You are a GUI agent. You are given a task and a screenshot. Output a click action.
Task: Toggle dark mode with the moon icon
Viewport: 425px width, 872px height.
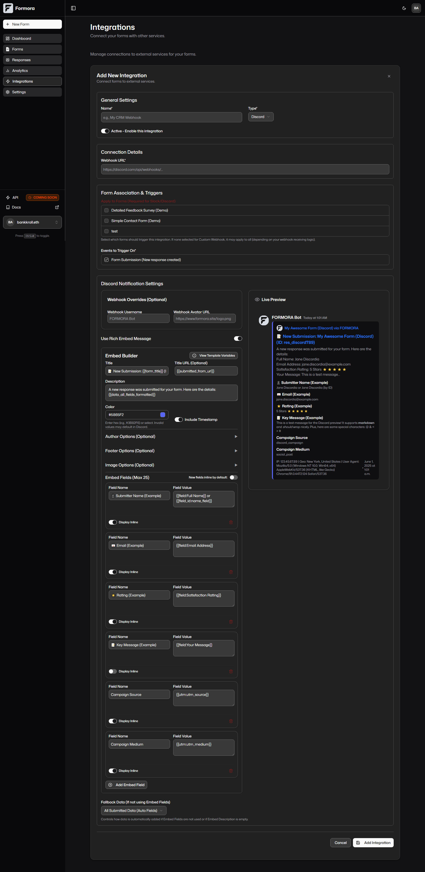(404, 8)
